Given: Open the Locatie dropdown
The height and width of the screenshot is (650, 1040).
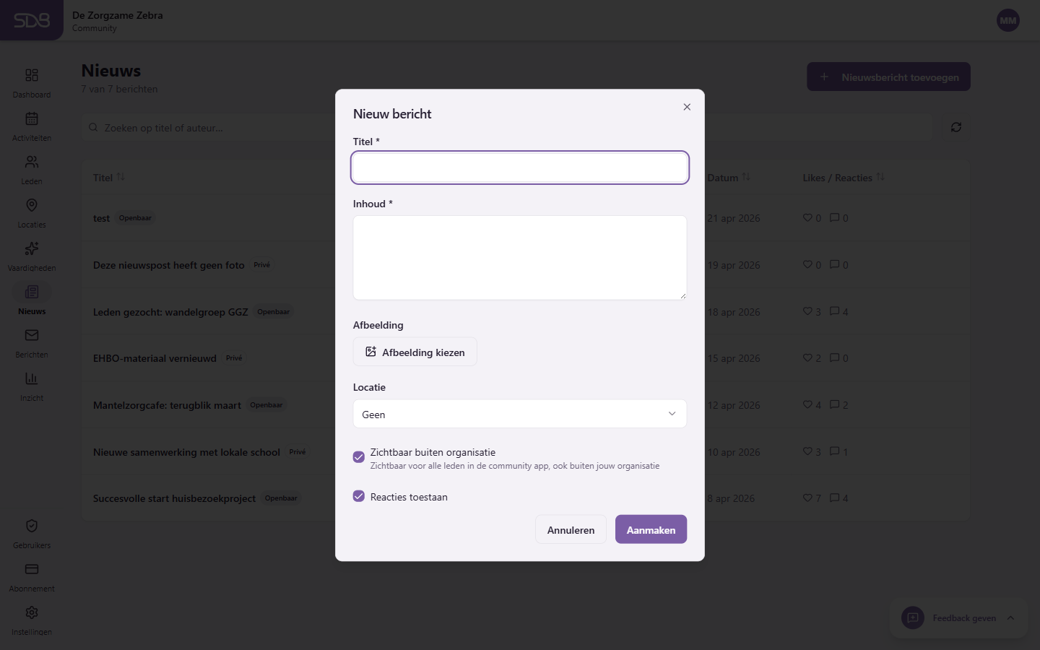Looking at the screenshot, I should (519, 414).
